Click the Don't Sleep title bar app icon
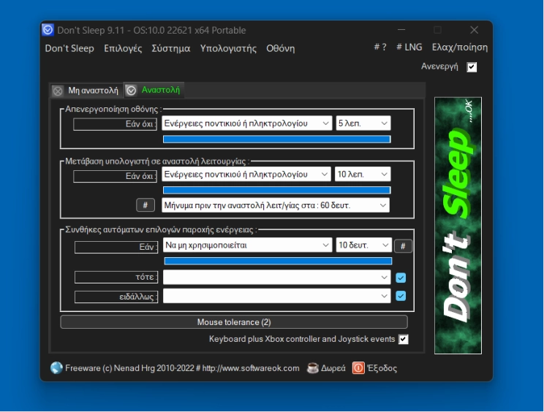 click(x=48, y=30)
